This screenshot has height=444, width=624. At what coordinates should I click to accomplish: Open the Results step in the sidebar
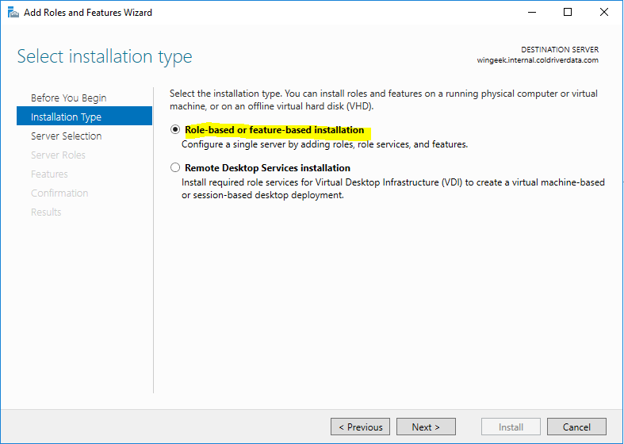(46, 212)
